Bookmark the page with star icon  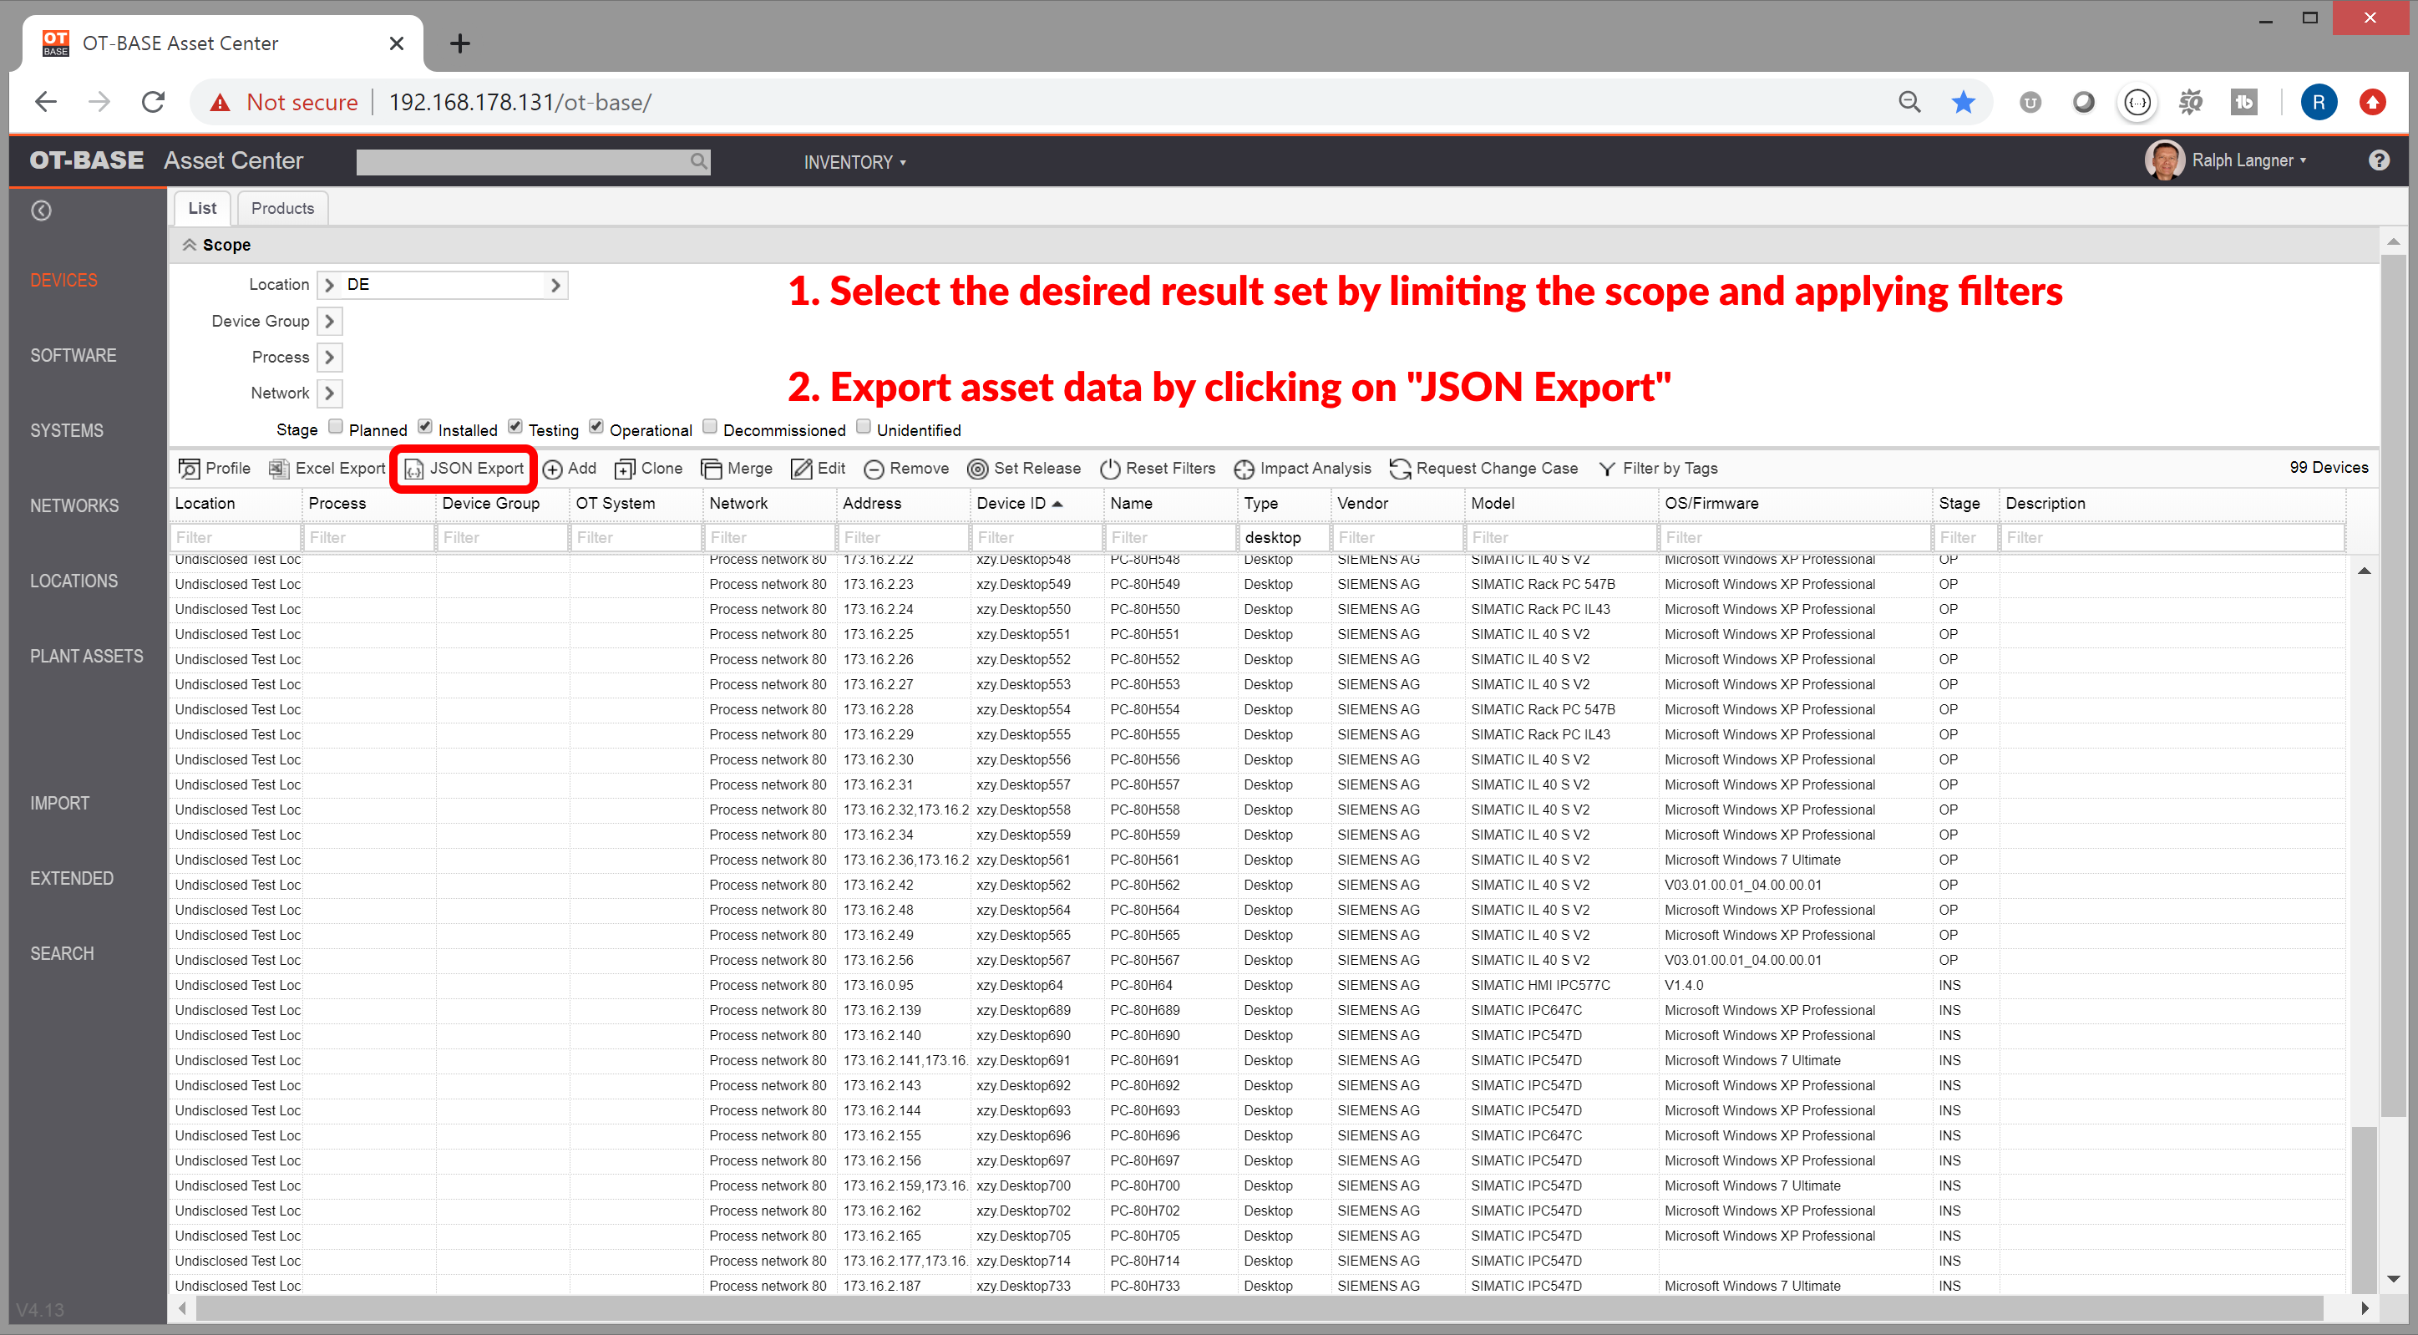[1963, 102]
